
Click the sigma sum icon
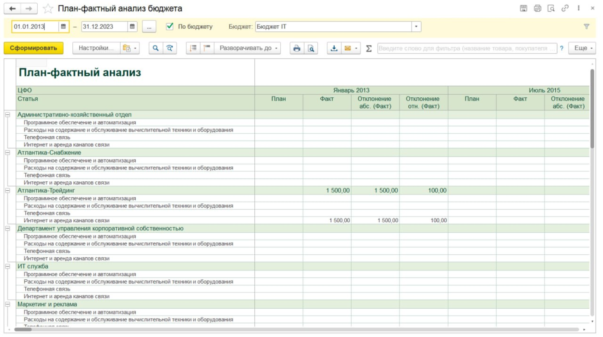(369, 48)
